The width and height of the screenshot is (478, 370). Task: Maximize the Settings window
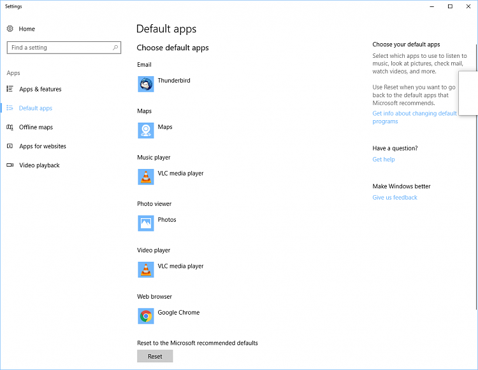point(450,6)
